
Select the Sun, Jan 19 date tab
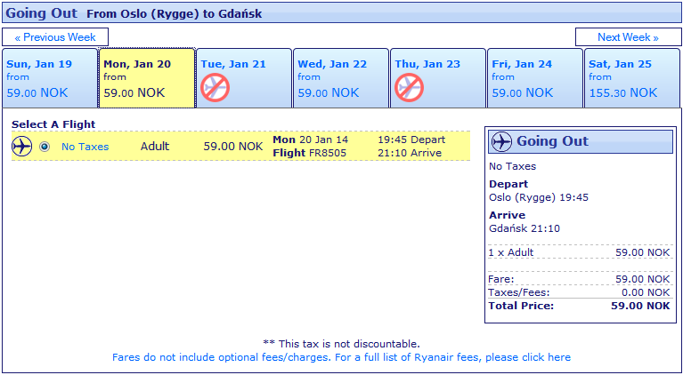click(x=50, y=78)
